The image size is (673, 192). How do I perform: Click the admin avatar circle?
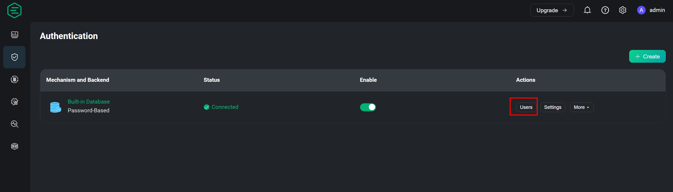pos(641,10)
